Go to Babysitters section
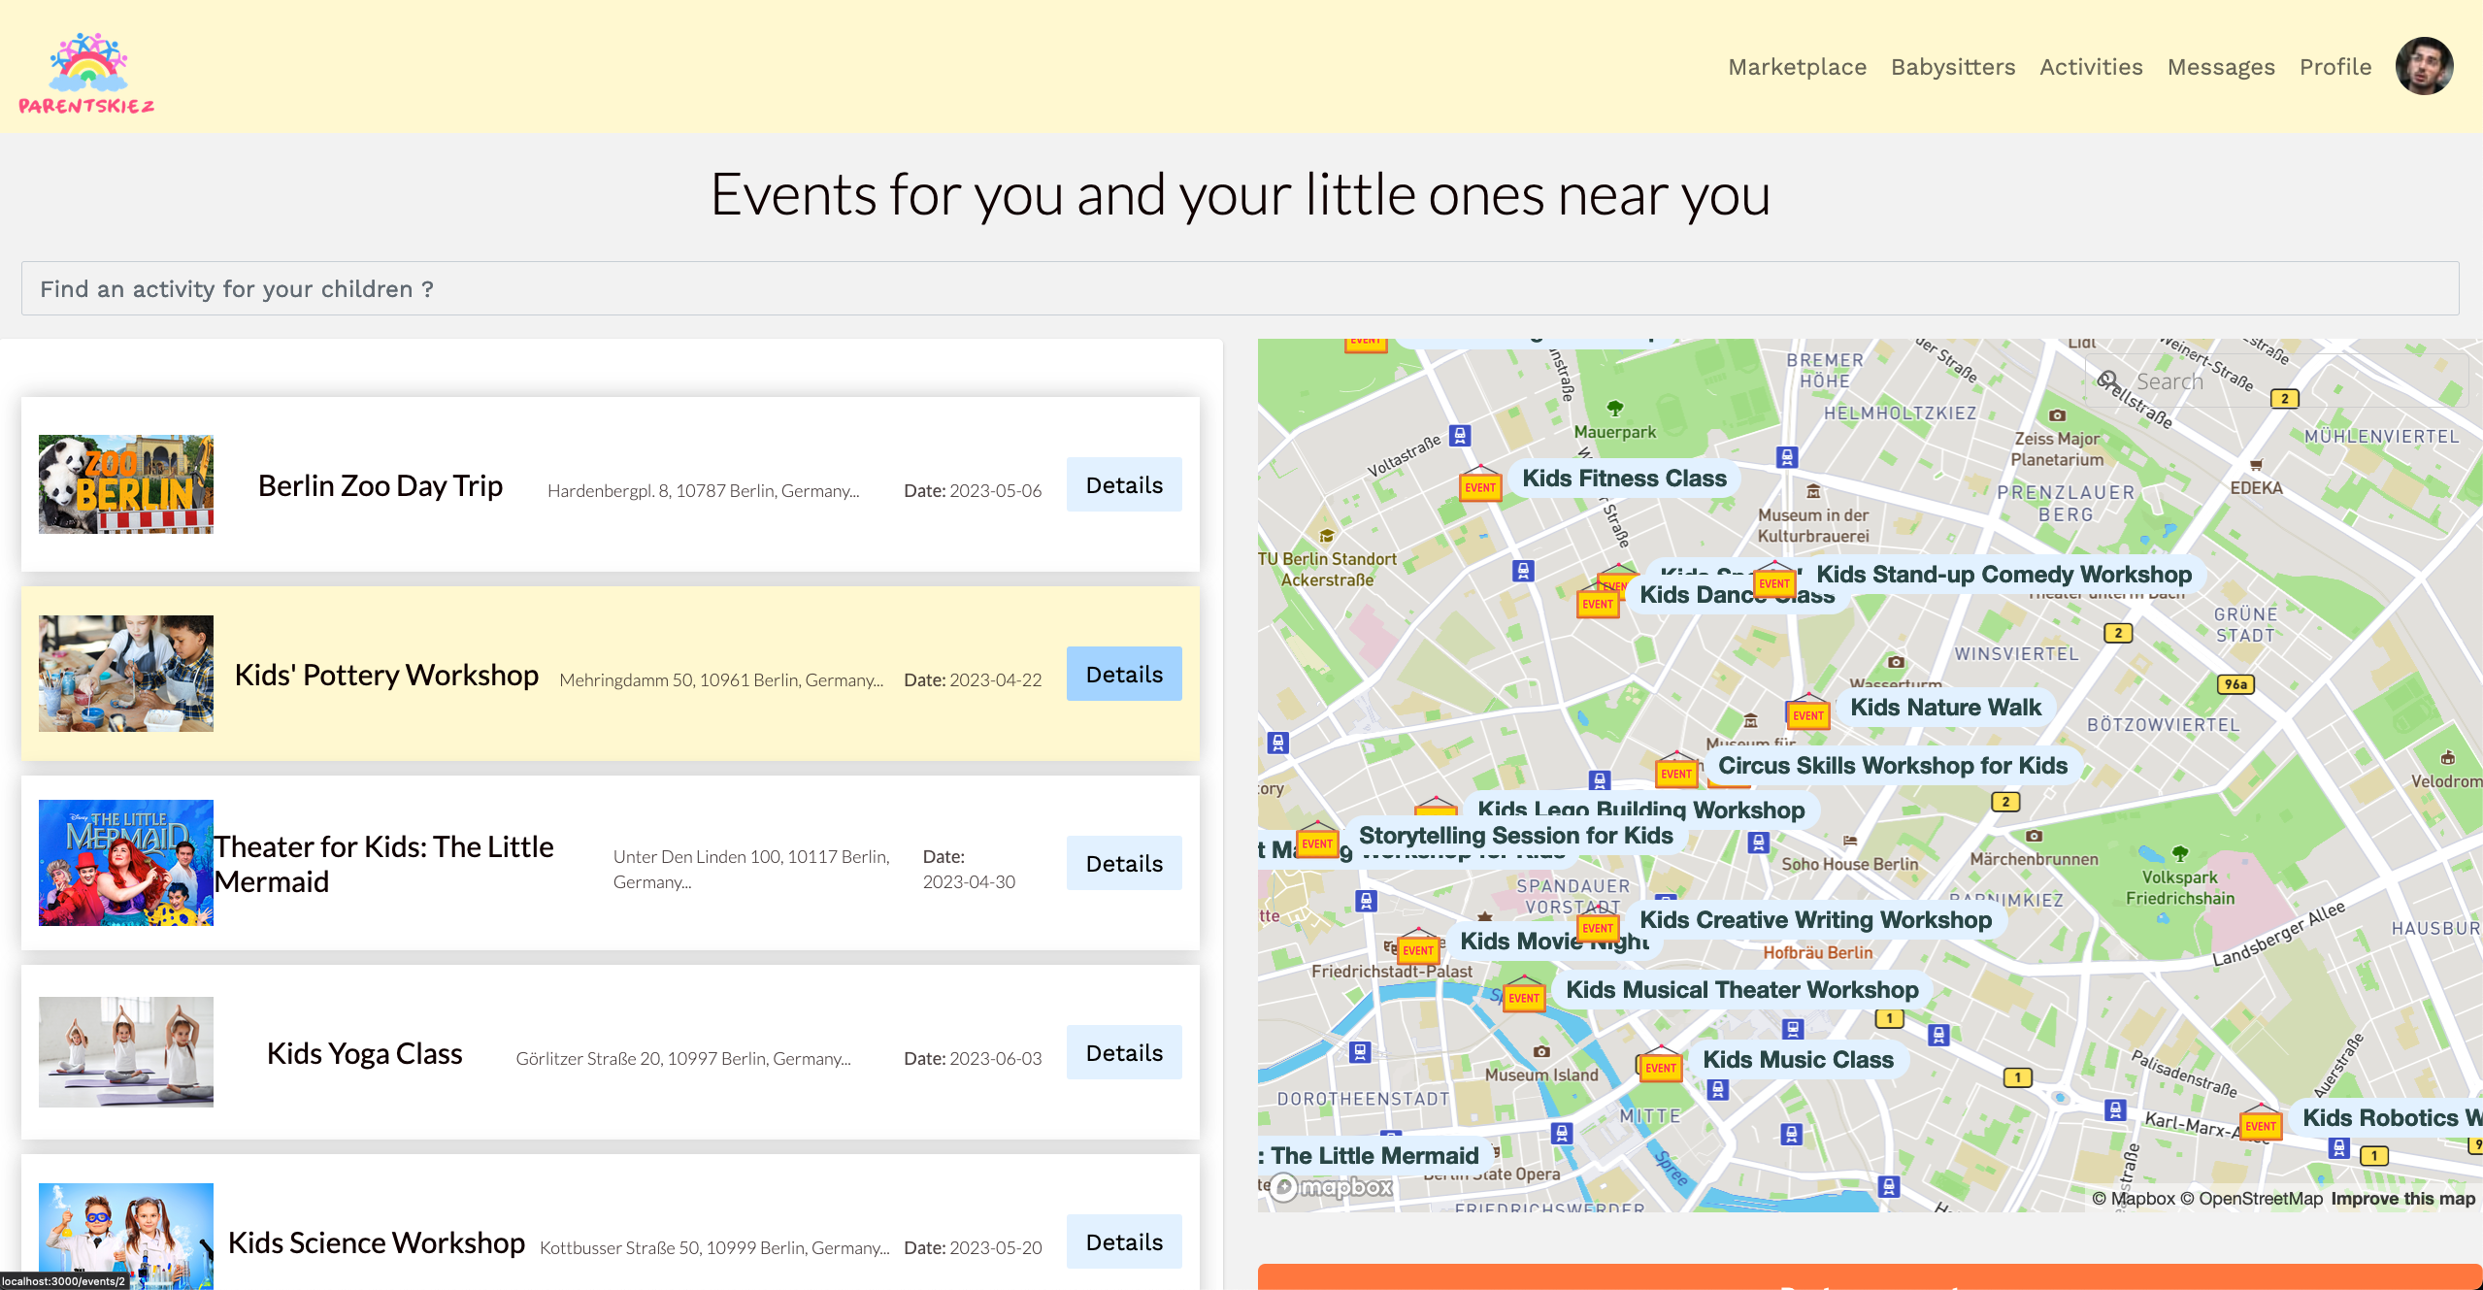 pyautogui.click(x=1953, y=67)
